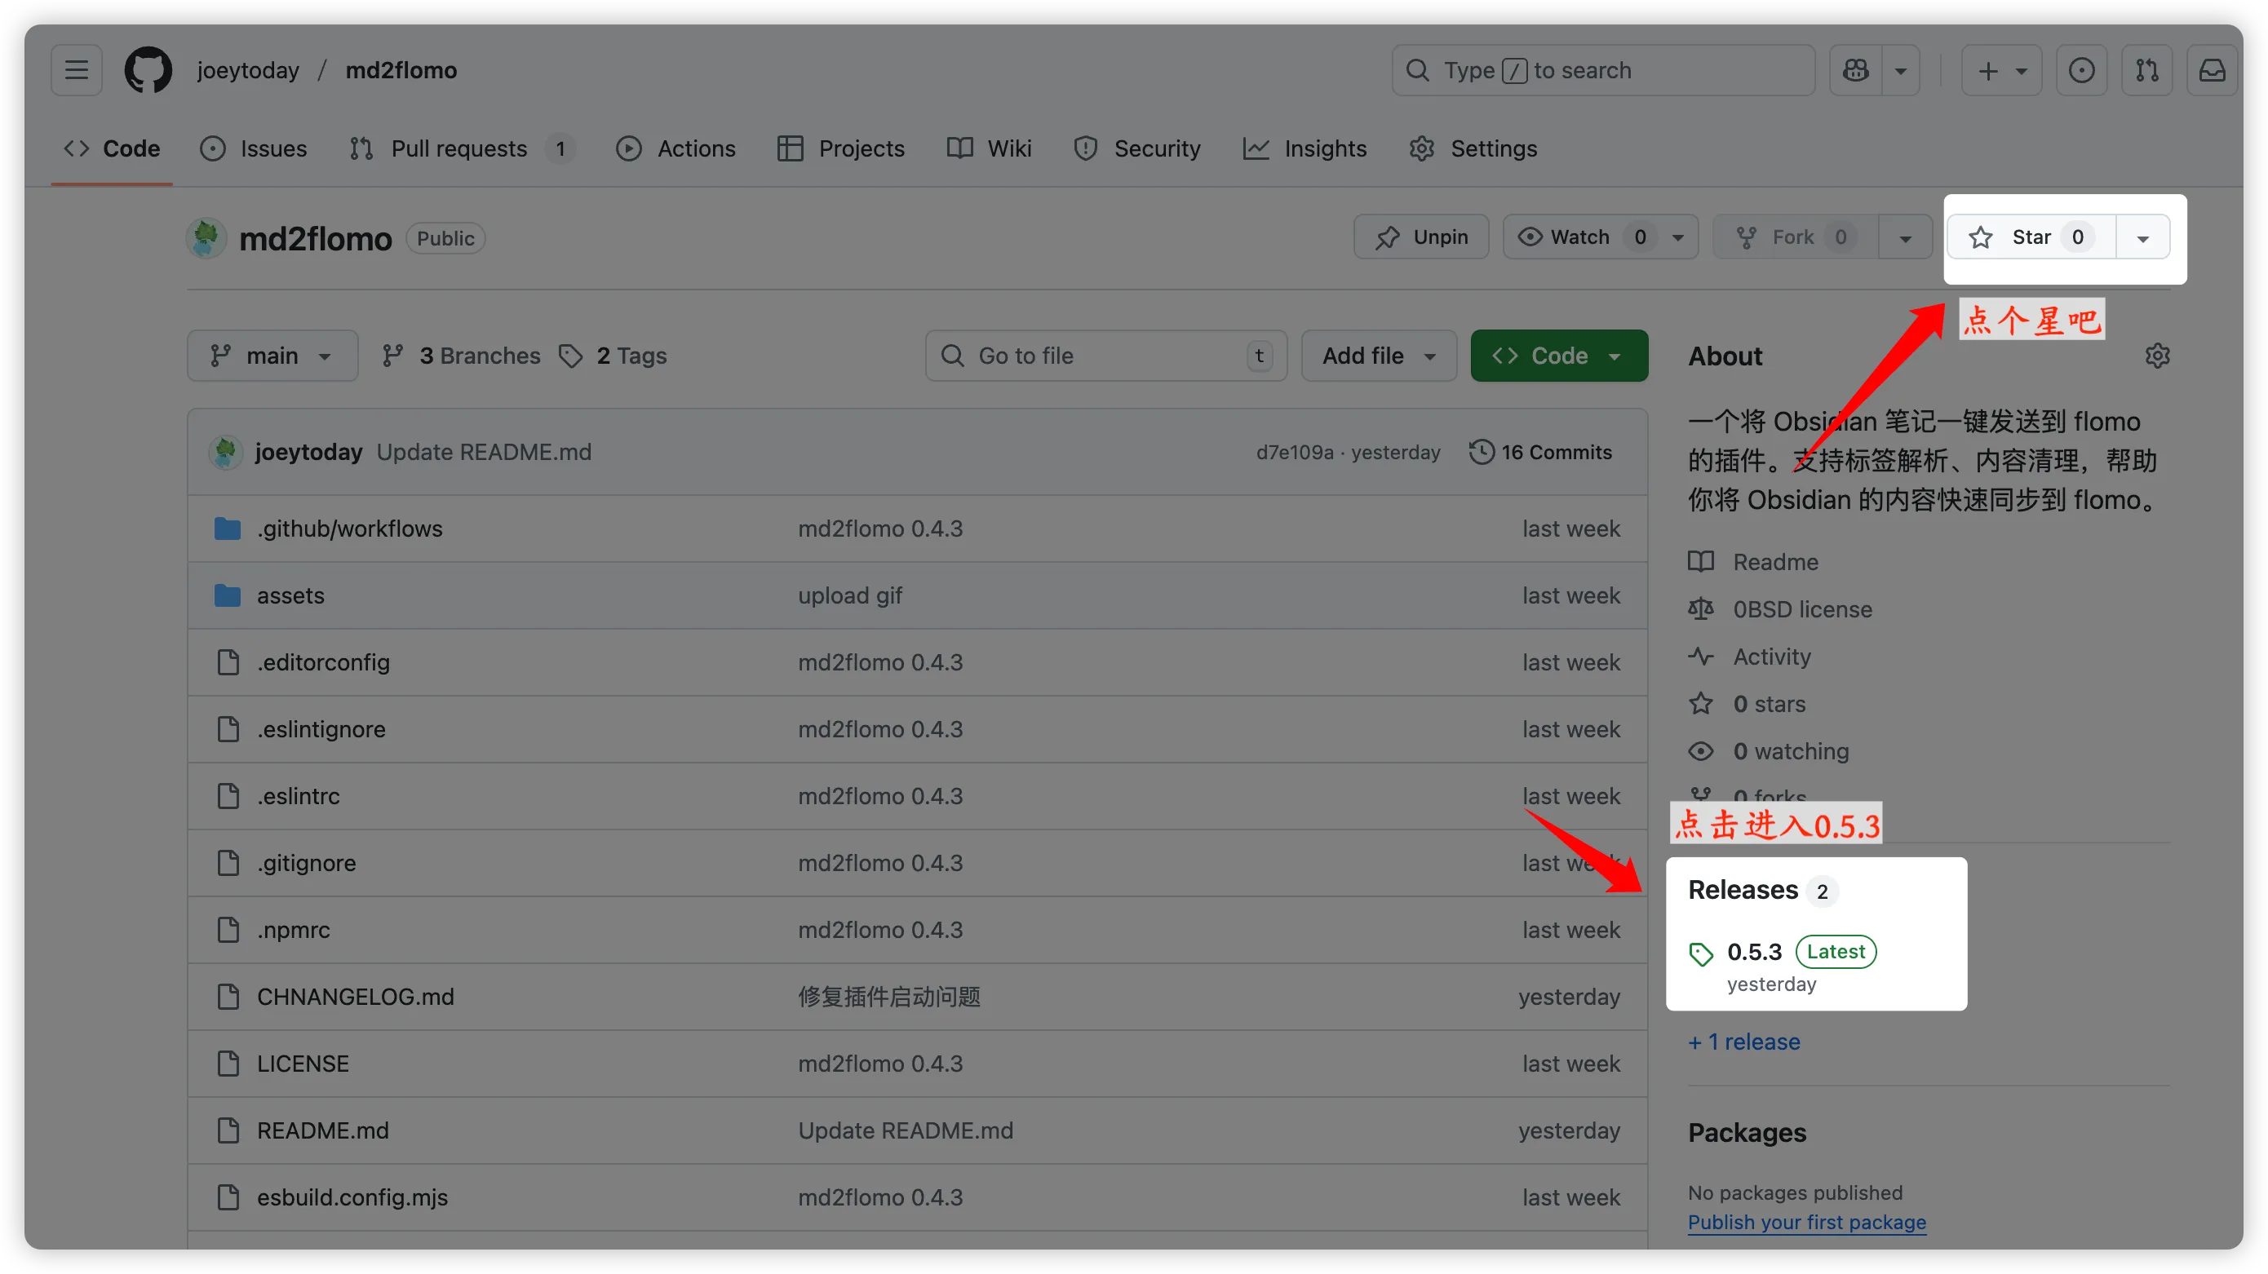Toggle Watch on this repository
This screenshot has height=1274, width=2268.
(1579, 237)
